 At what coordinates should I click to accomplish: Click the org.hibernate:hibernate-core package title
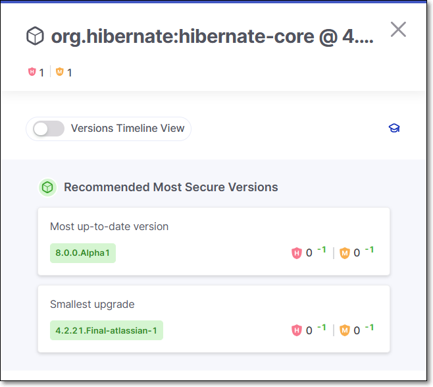212,36
